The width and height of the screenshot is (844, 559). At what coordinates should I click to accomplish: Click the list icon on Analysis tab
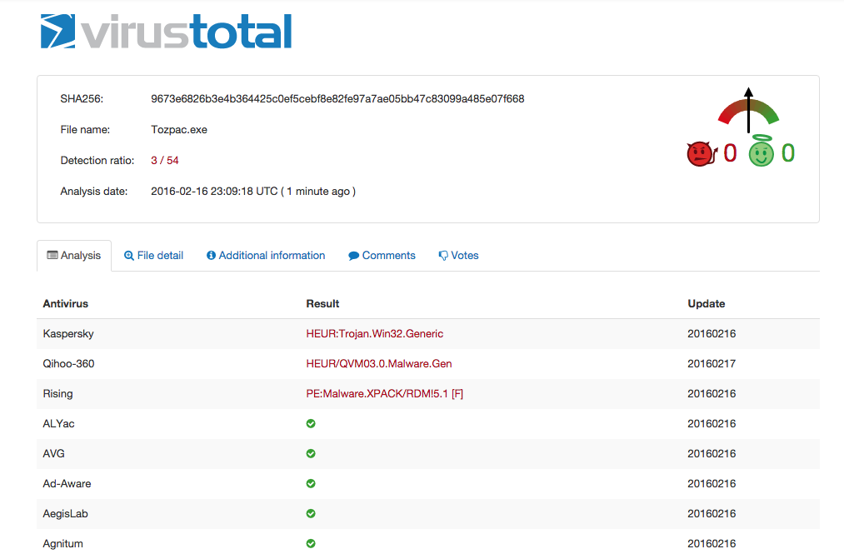coord(52,255)
